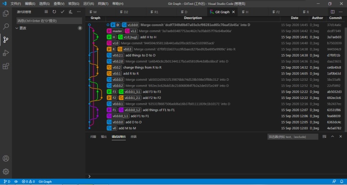
Task: Click the changes count badge 0
Action: [x=80, y=28]
